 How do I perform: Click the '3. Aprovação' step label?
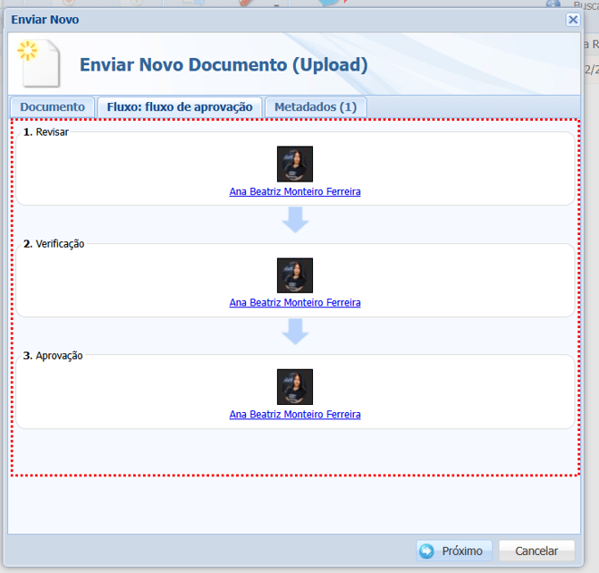coord(53,356)
